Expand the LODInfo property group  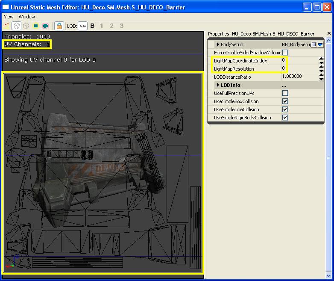point(218,85)
